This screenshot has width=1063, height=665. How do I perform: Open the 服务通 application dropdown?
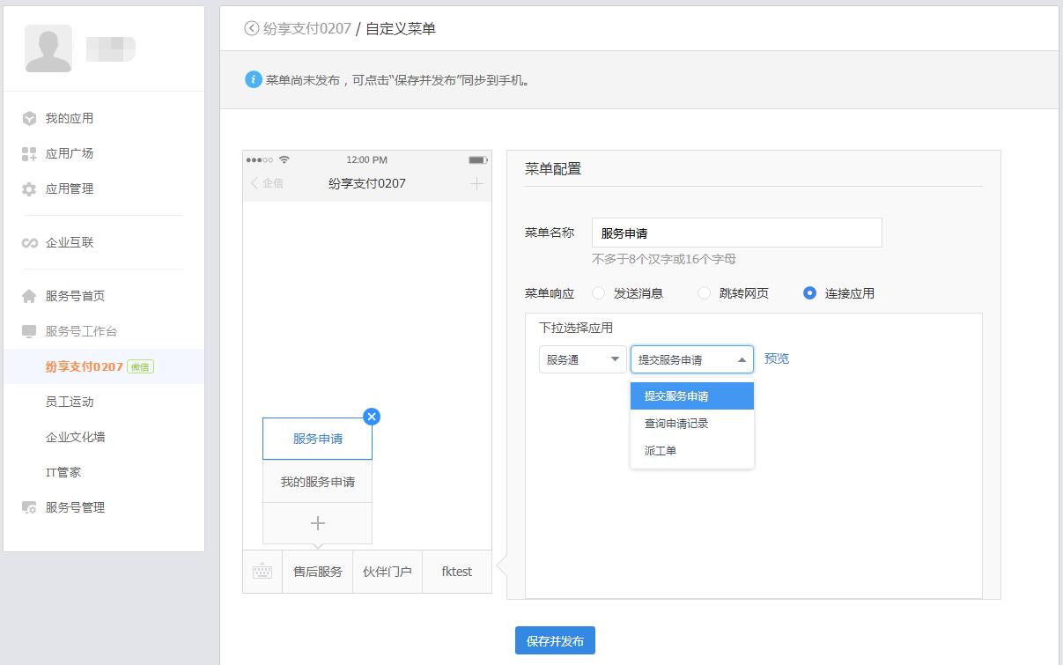tap(582, 359)
